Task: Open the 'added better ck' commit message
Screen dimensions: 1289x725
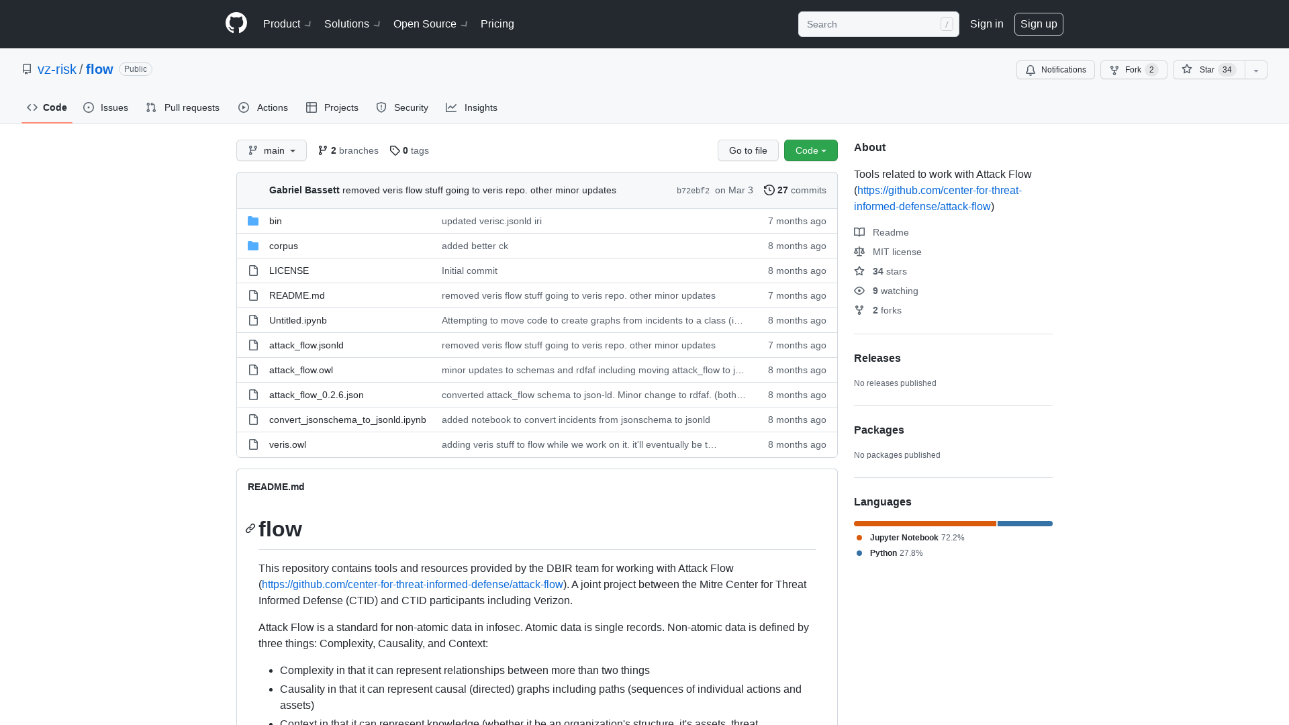Action: pyautogui.click(x=475, y=246)
